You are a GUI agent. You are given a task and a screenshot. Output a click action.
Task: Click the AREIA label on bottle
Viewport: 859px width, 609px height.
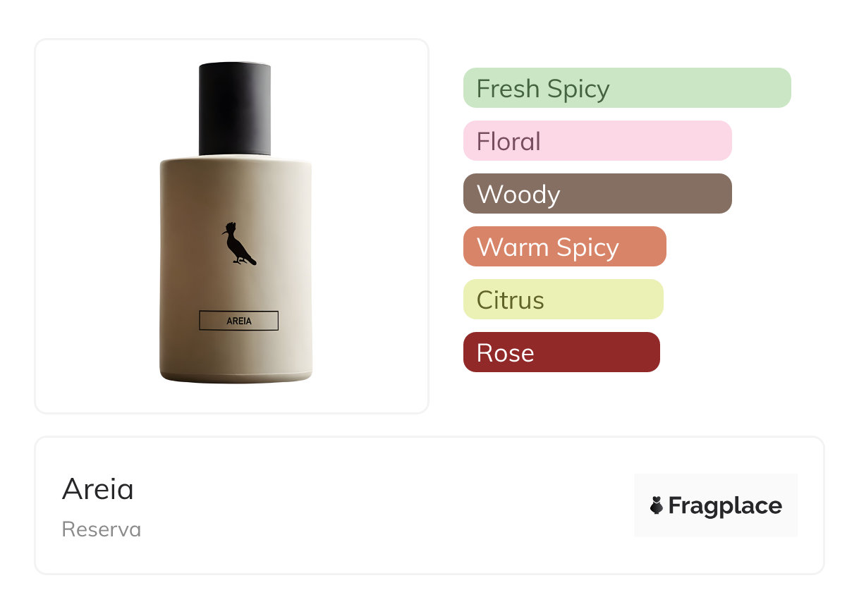click(239, 321)
